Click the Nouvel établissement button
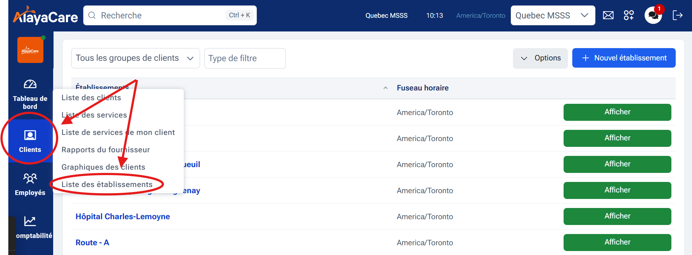The width and height of the screenshot is (692, 255). coord(624,58)
